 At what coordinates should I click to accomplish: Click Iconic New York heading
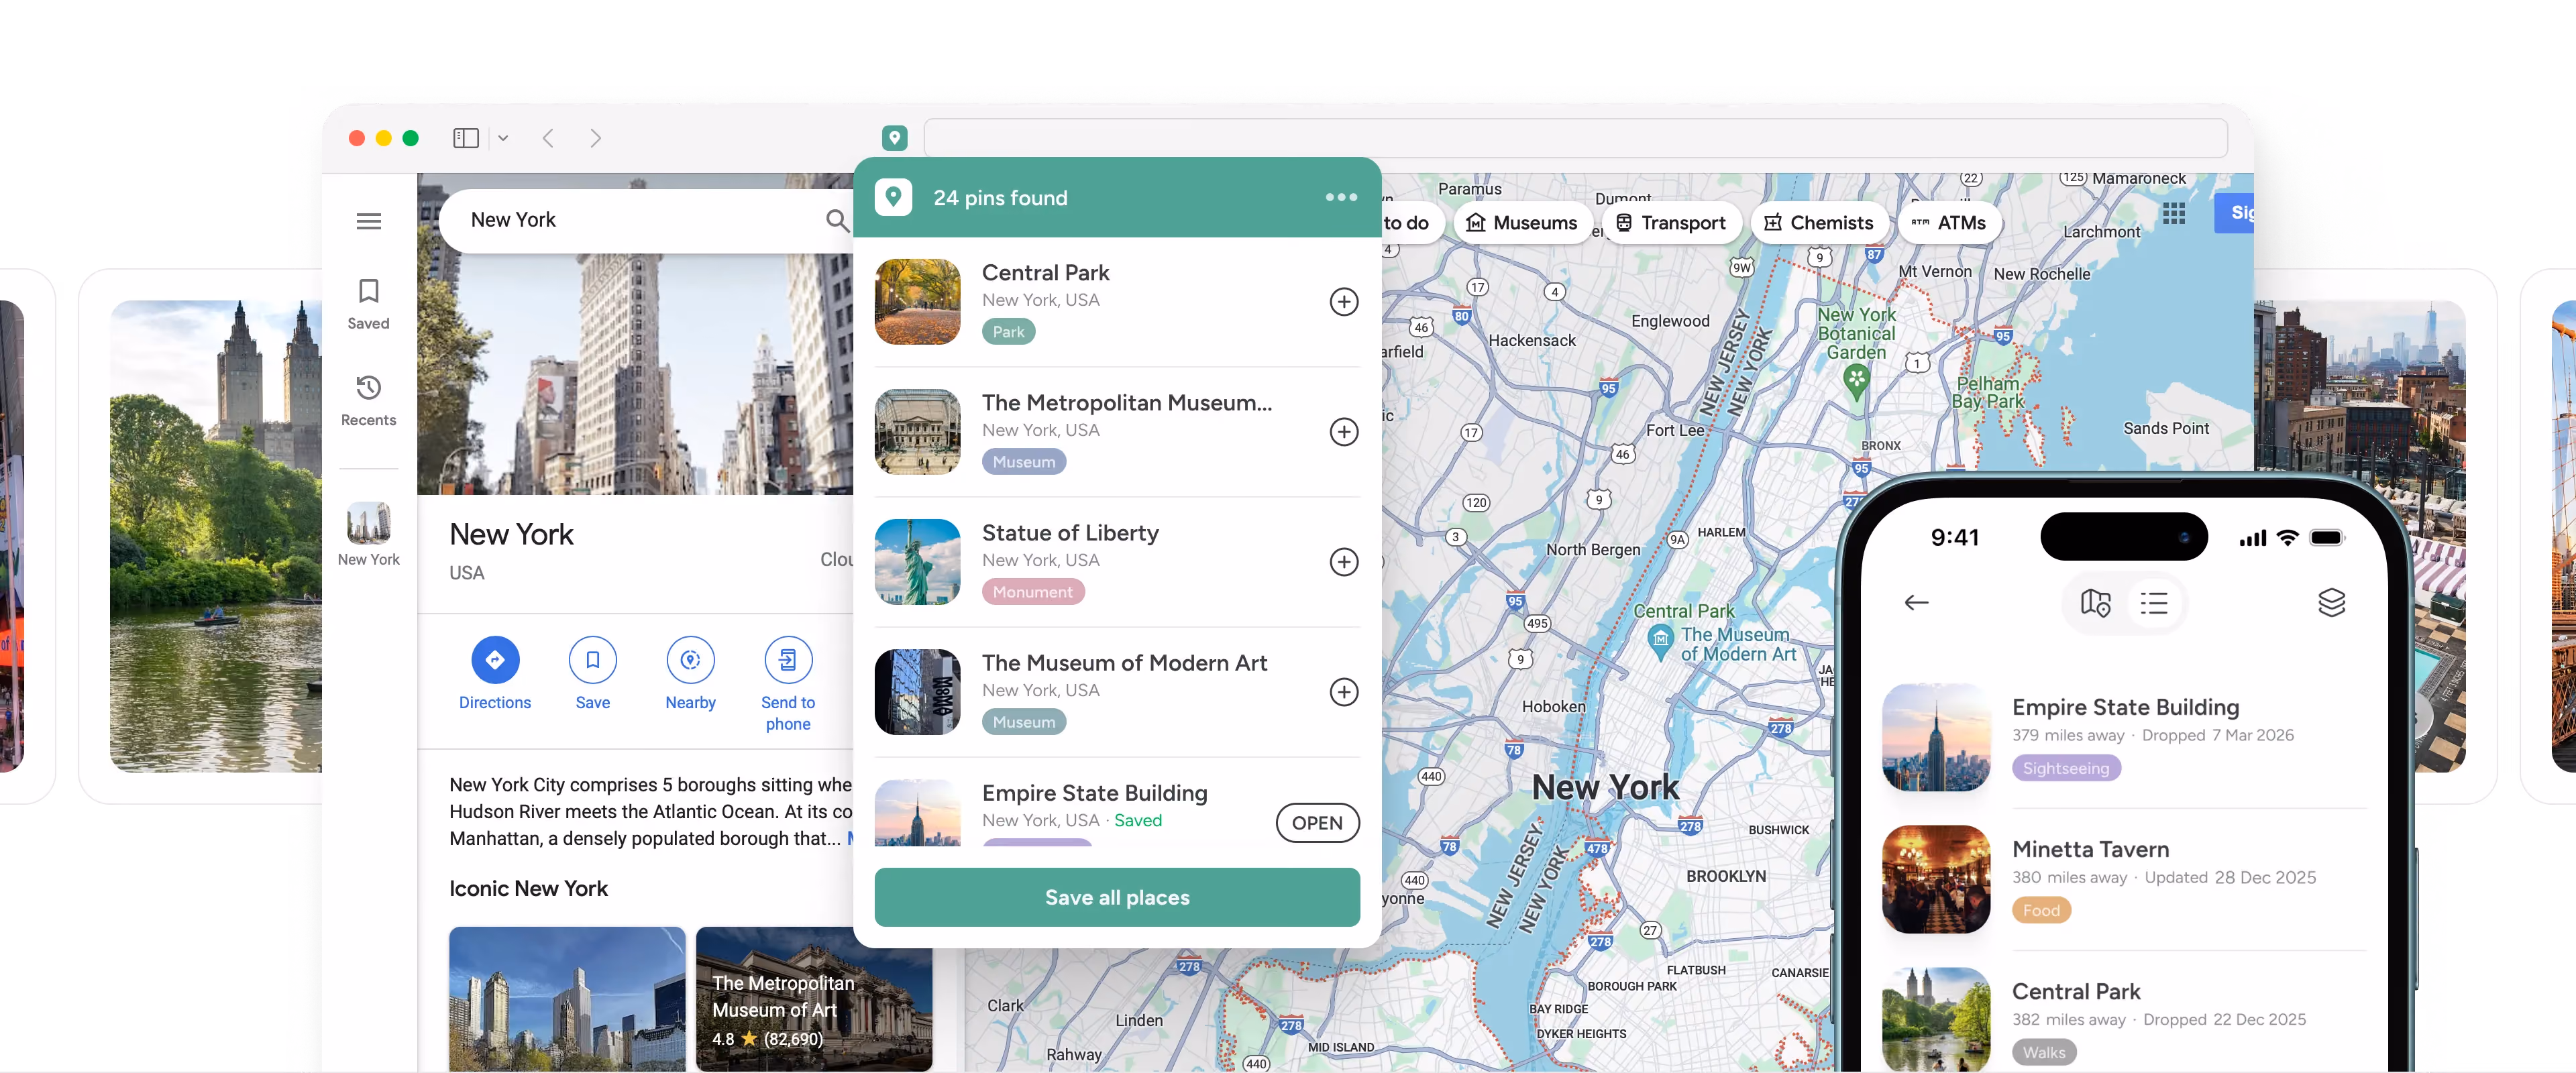[x=528, y=888]
